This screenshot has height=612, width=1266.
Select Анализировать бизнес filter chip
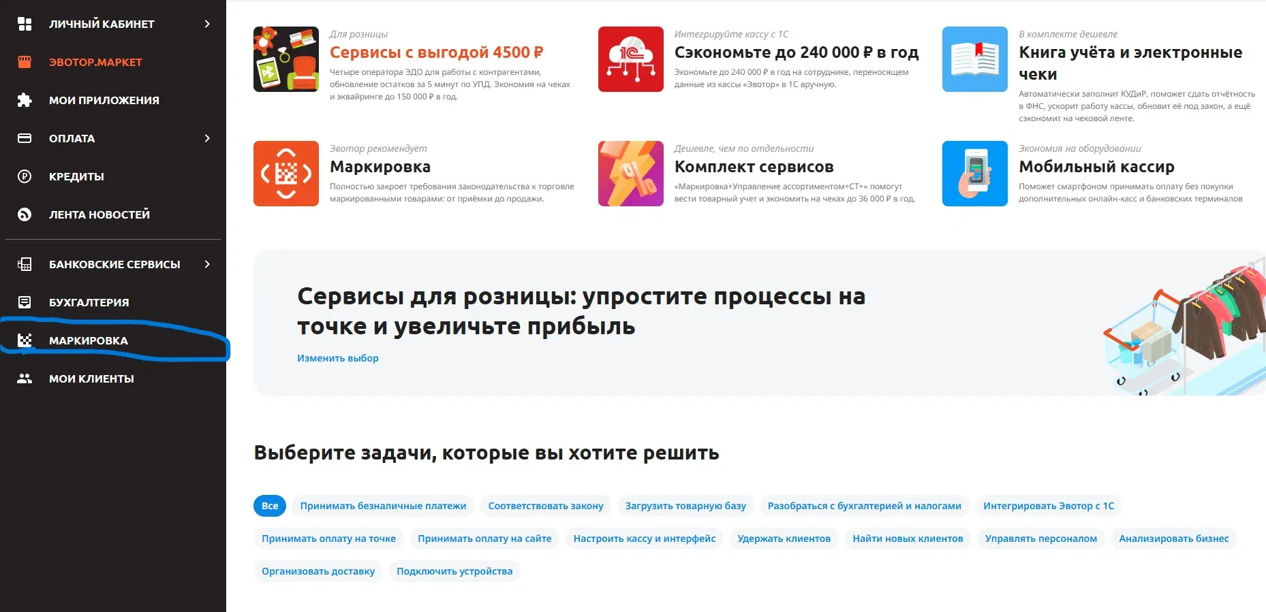1174,538
